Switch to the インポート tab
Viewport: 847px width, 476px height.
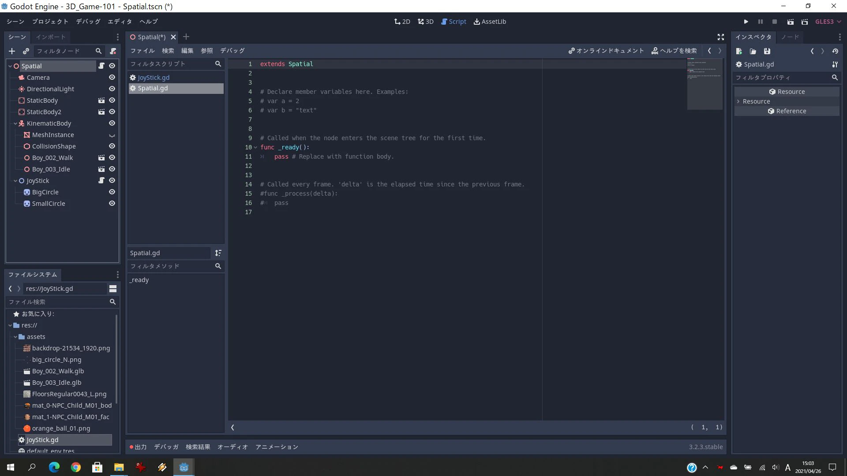[51, 37]
